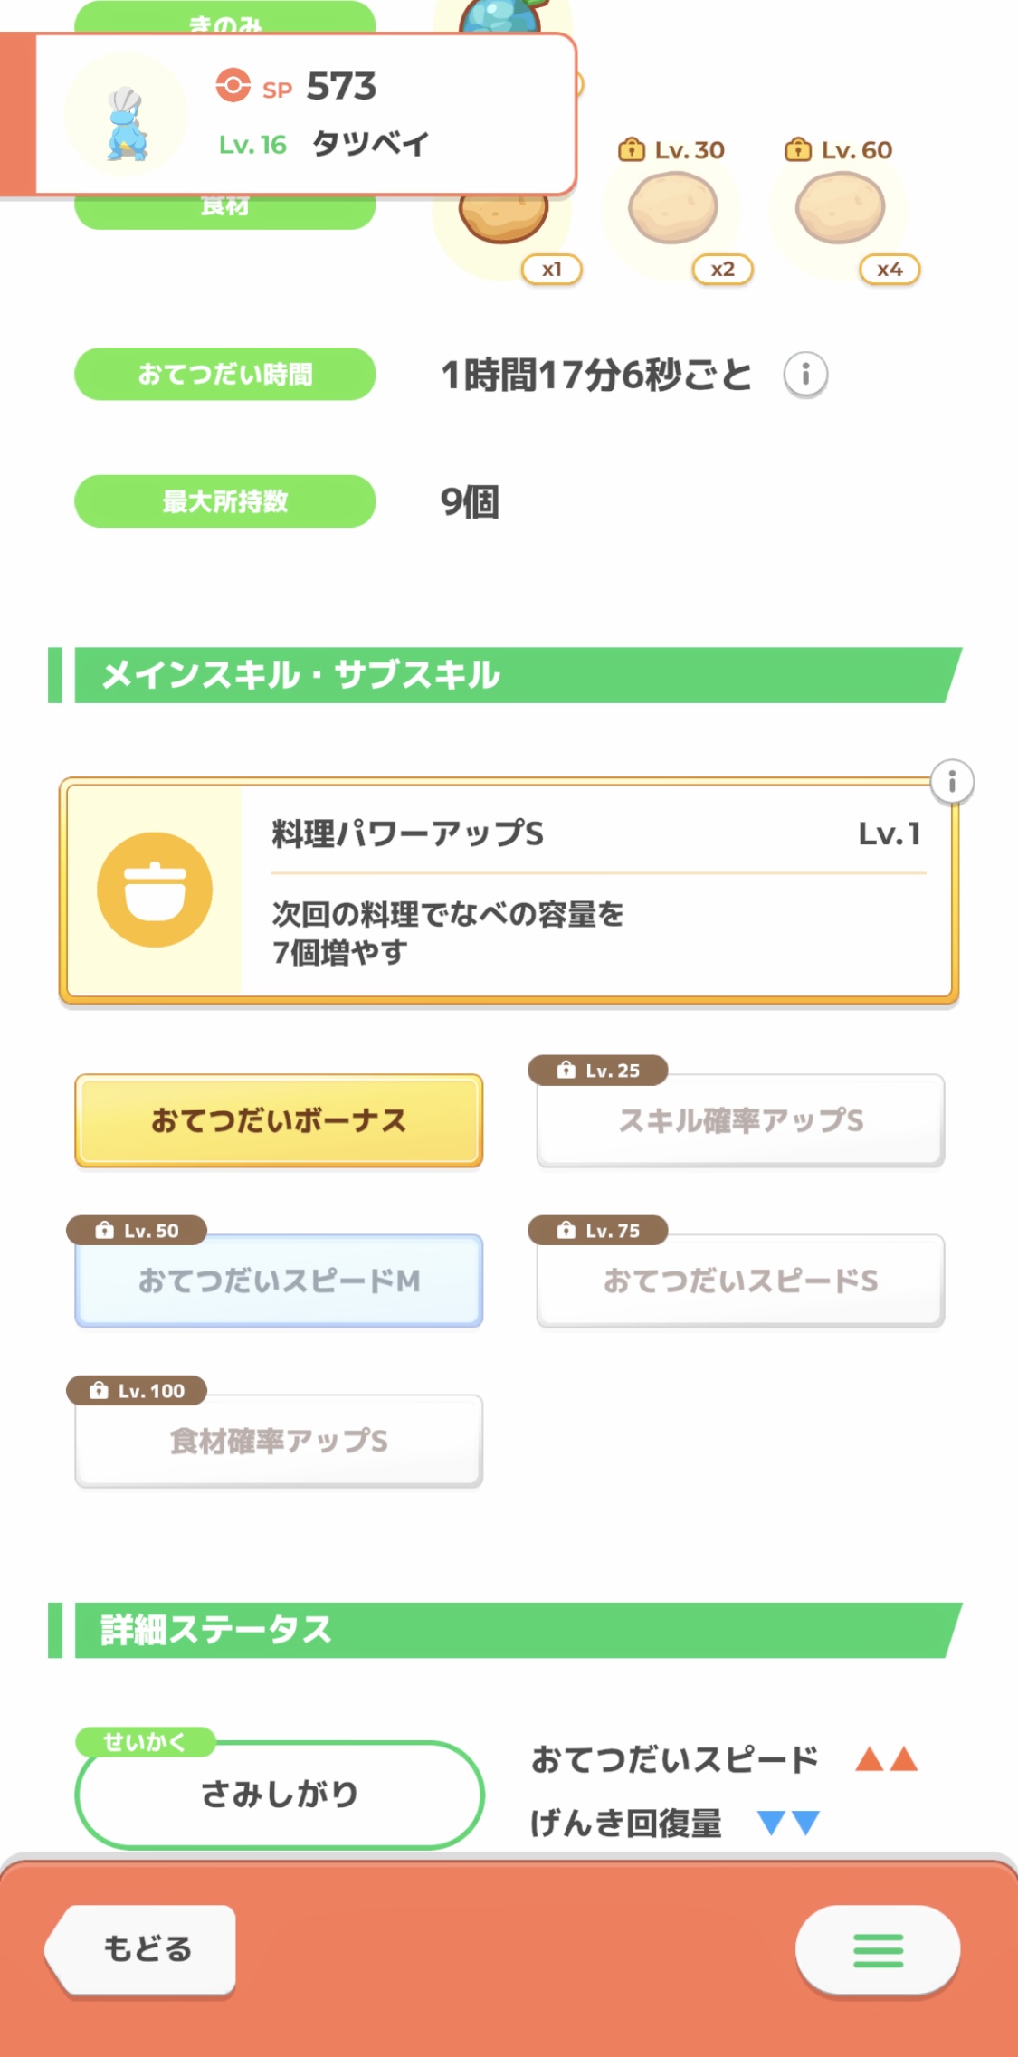This screenshot has width=1018, height=2057.
Task: Open the green hamburger menu
Action: point(877,1949)
